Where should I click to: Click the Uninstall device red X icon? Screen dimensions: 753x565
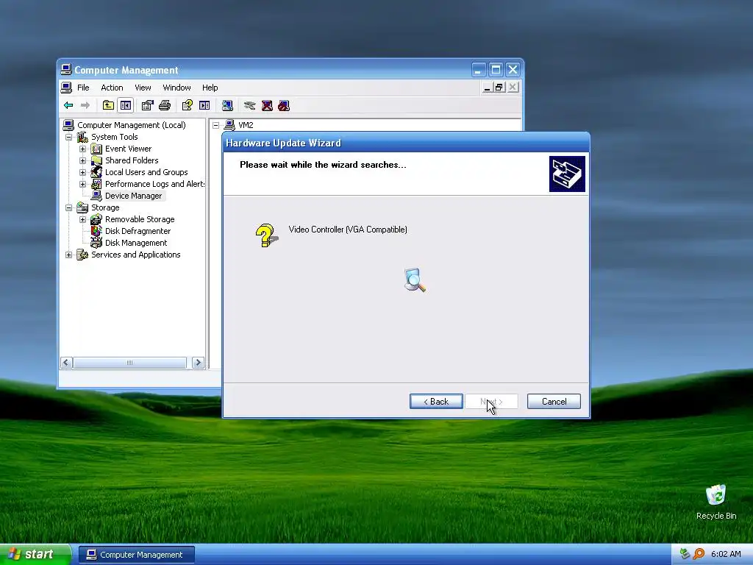(x=267, y=105)
